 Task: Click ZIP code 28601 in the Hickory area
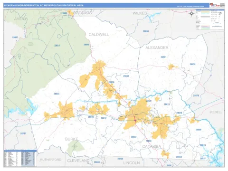(x=149, y=101)
